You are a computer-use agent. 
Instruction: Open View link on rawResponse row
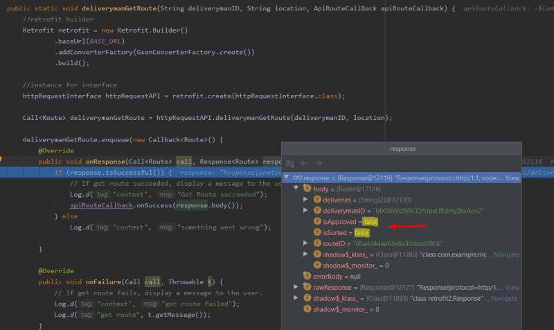click(x=512, y=288)
